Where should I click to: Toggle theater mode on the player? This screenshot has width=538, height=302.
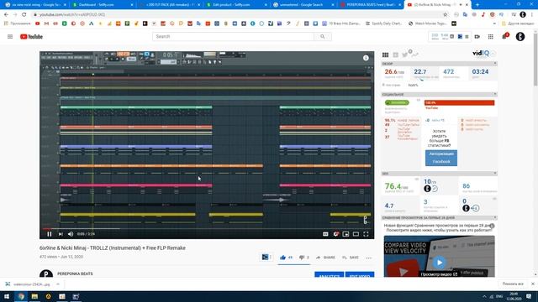pos(356,234)
